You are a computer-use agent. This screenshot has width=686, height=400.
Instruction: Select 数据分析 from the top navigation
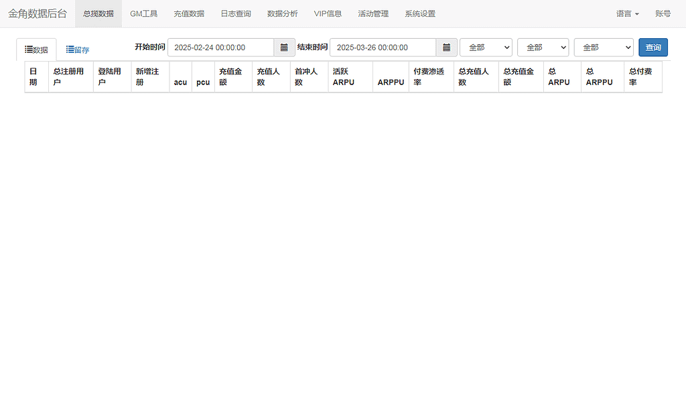pos(283,13)
